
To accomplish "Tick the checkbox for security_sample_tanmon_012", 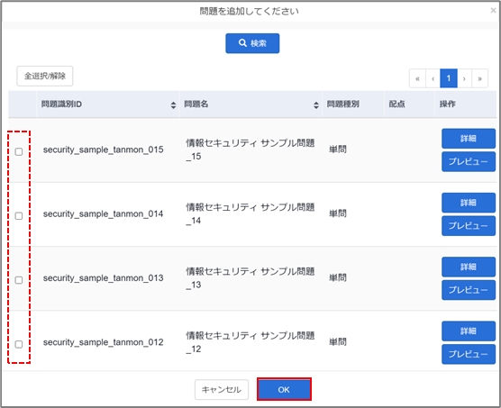I will tap(19, 344).
